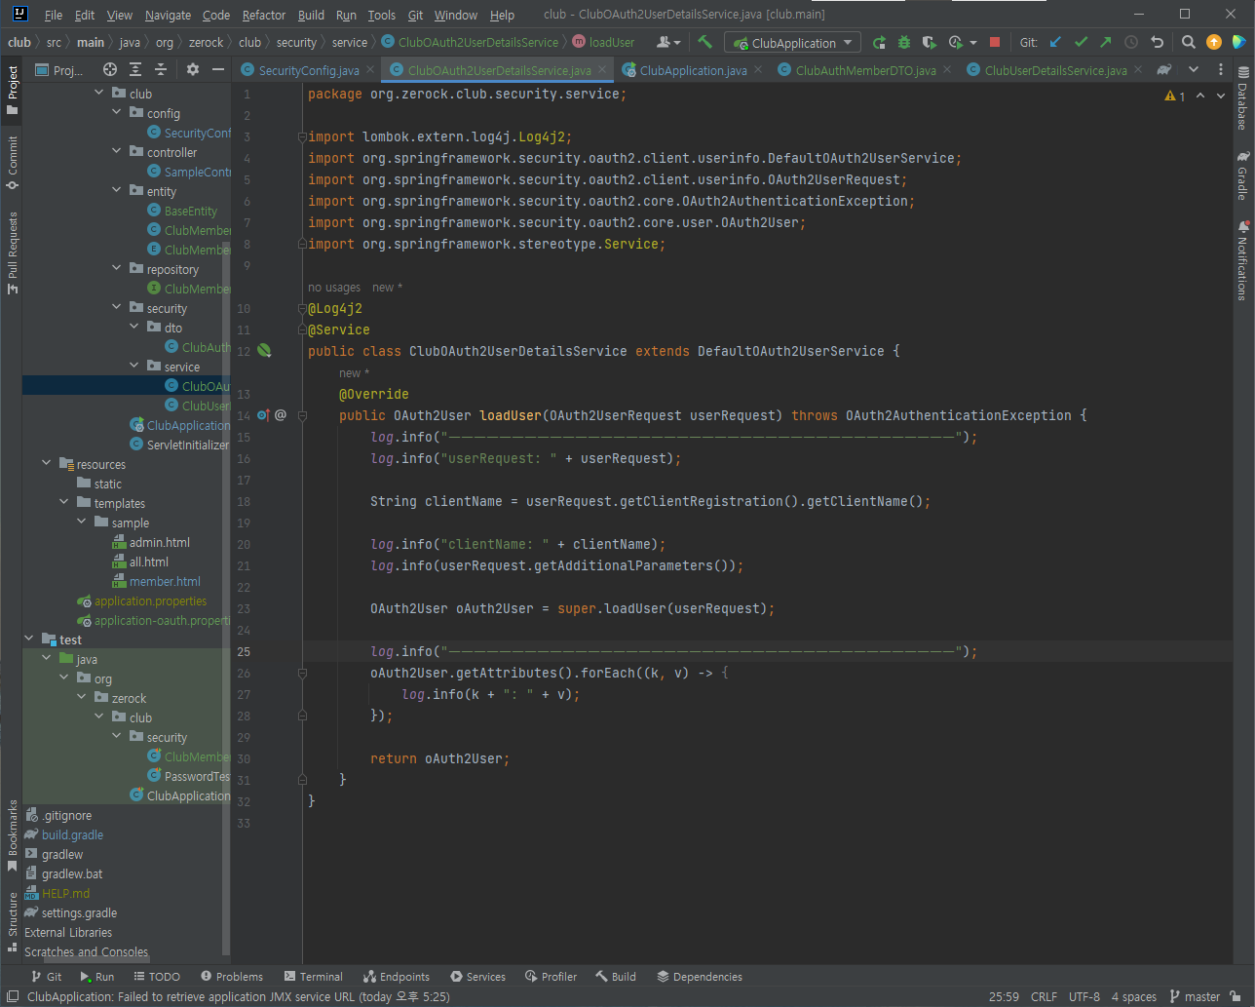The height and width of the screenshot is (1007, 1255).
Task: Open the Tools menu
Action: click(x=381, y=15)
